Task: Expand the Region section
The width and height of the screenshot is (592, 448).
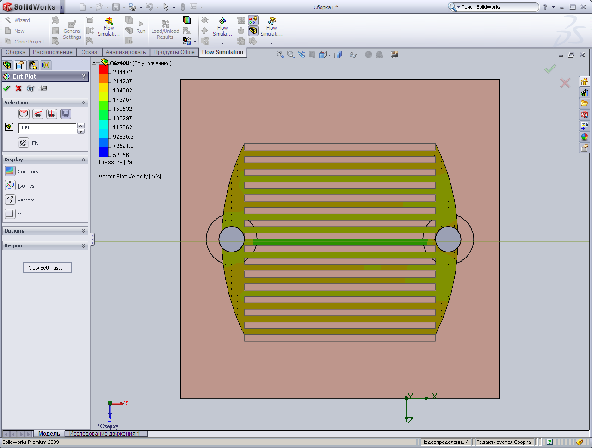Action: 84,245
